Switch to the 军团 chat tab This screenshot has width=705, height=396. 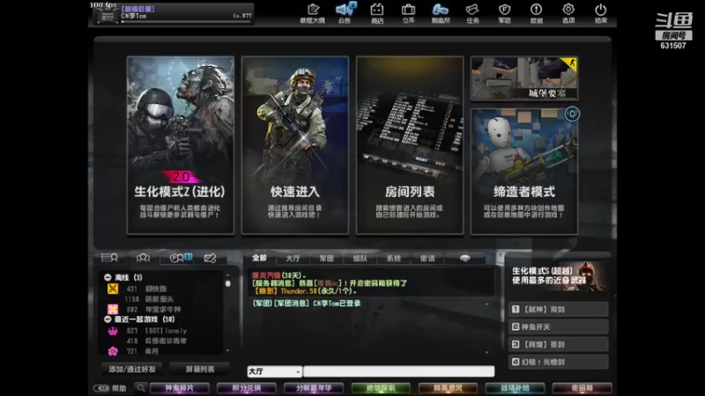click(326, 258)
